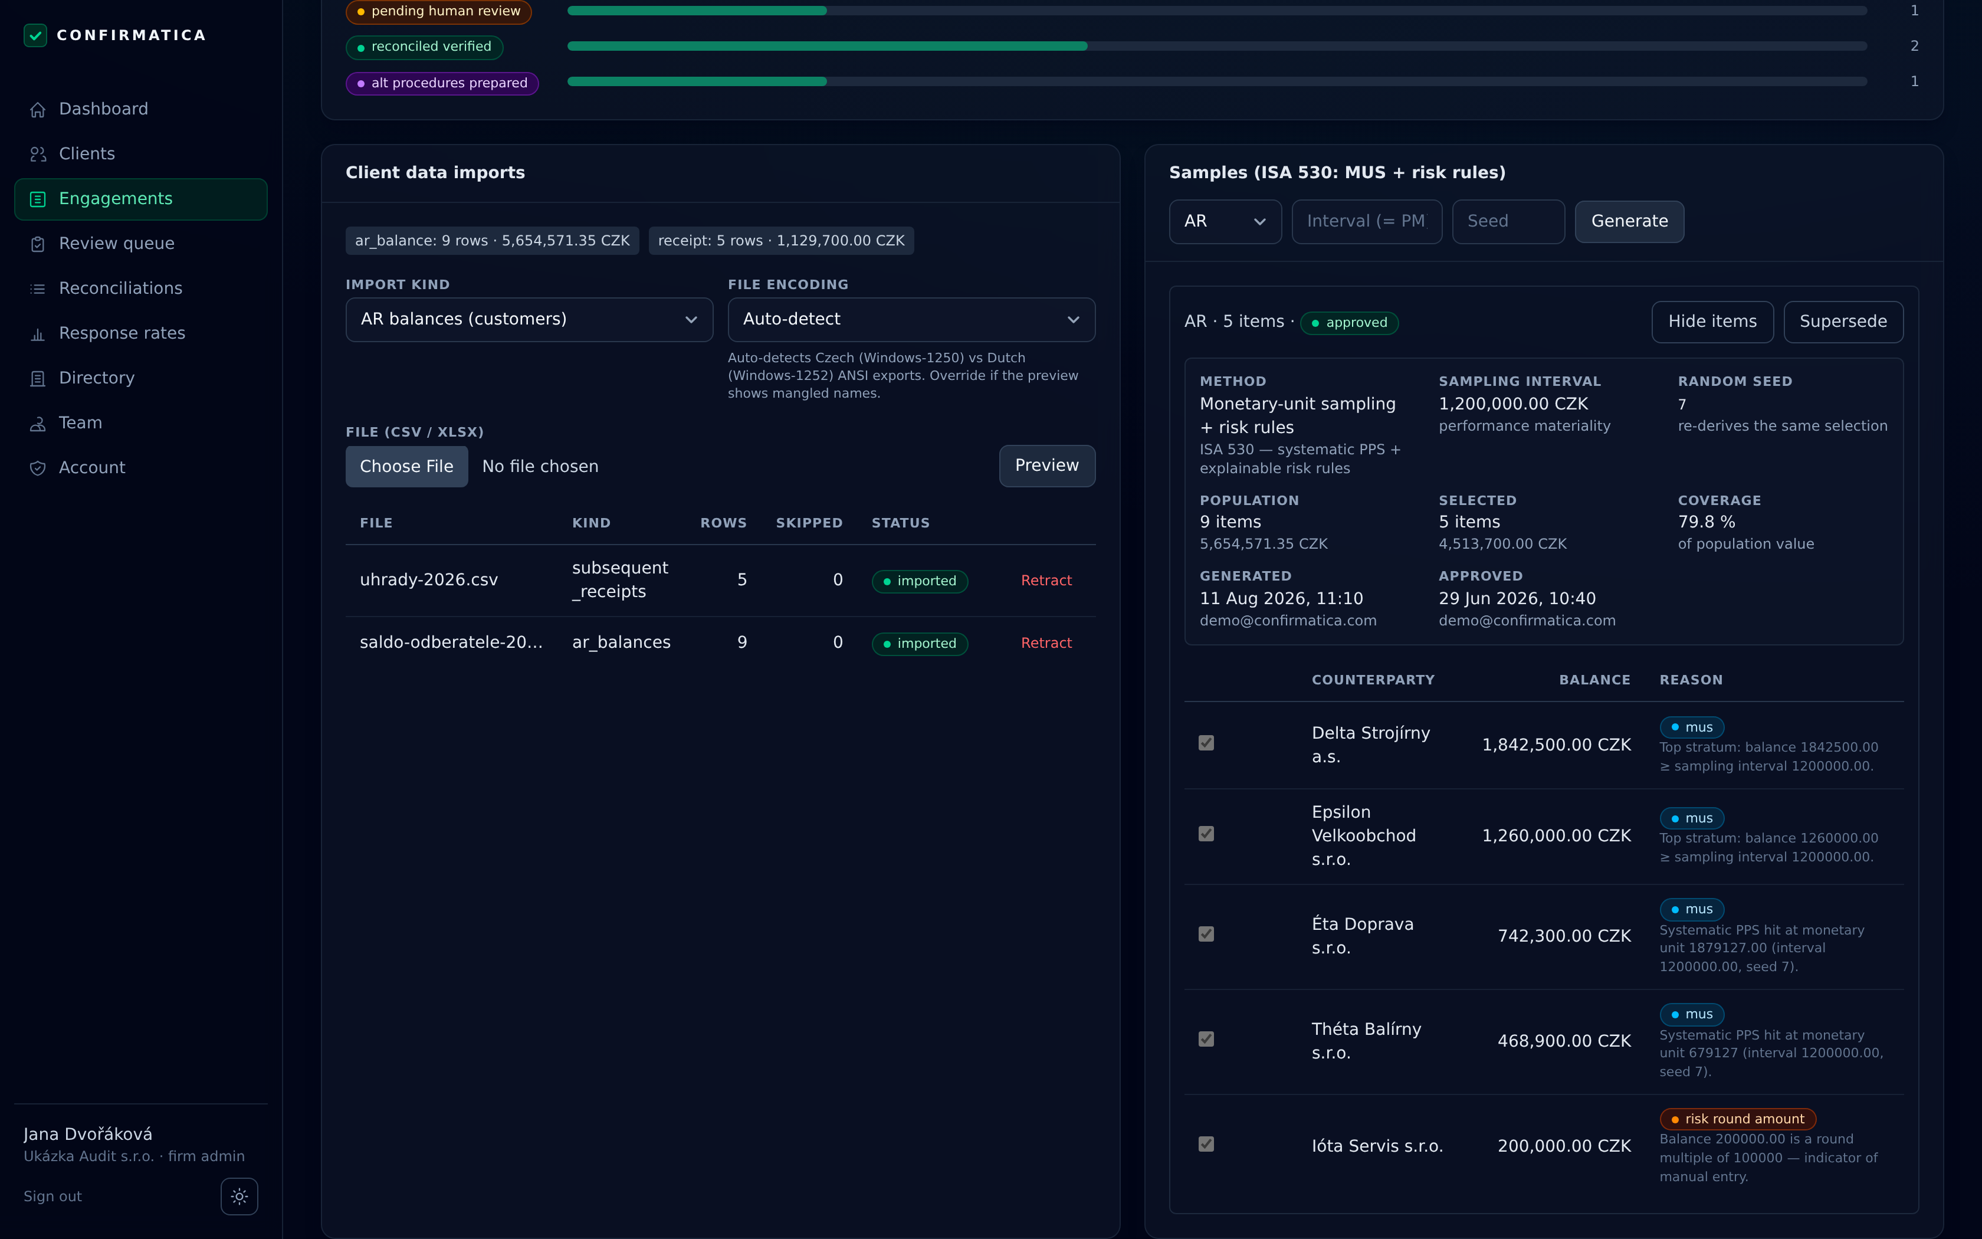Click the Reconciliations lines icon
The width and height of the screenshot is (1982, 1239).
click(38, 289)
